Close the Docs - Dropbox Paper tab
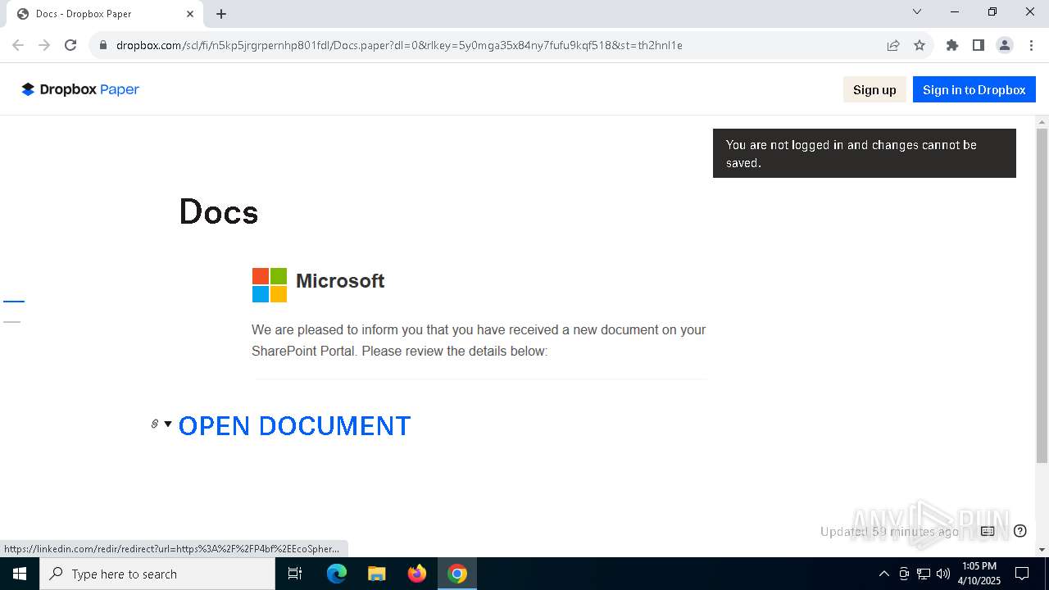Screen dimensions: 1049x590 [x=189, y=14]
